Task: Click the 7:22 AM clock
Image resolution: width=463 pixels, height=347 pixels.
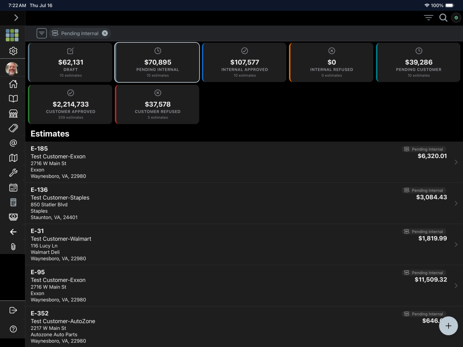Action: (x=17, y=5)
